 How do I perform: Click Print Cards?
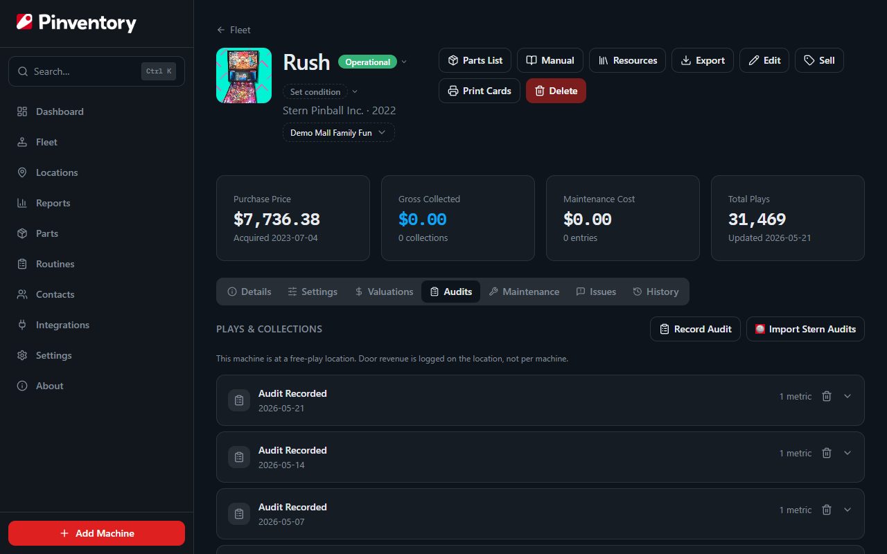[x=480, y=91]
